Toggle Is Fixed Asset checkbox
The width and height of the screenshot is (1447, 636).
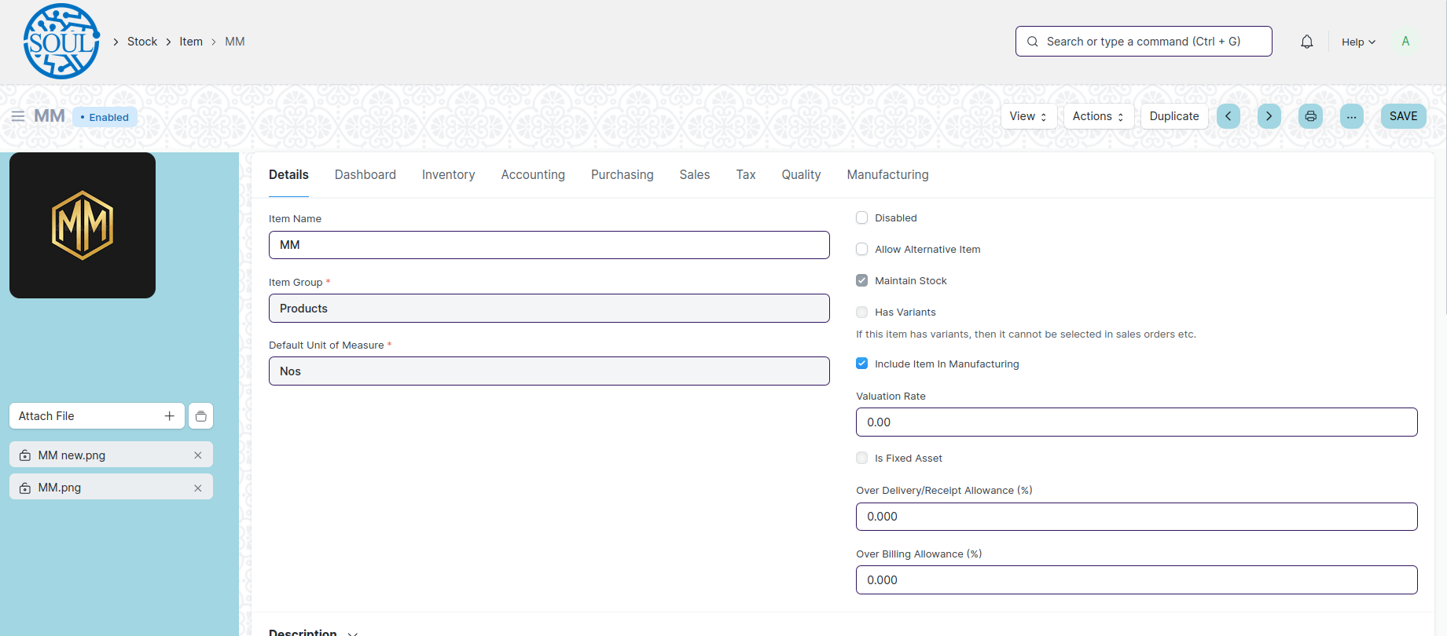tap(862, 458)
